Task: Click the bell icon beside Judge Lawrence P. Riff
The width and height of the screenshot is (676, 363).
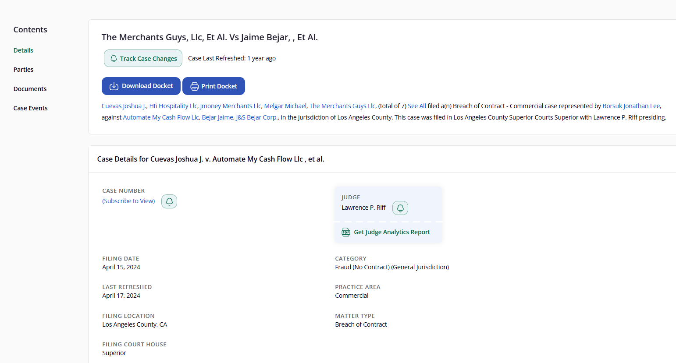Action: 400,208
